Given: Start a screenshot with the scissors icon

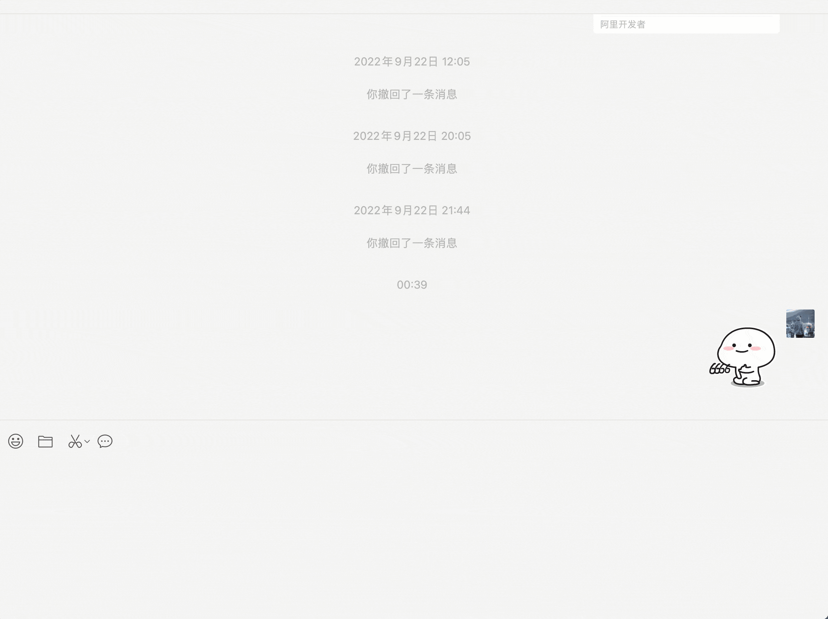Looking at the screenshot, I should tap(75, 441).
